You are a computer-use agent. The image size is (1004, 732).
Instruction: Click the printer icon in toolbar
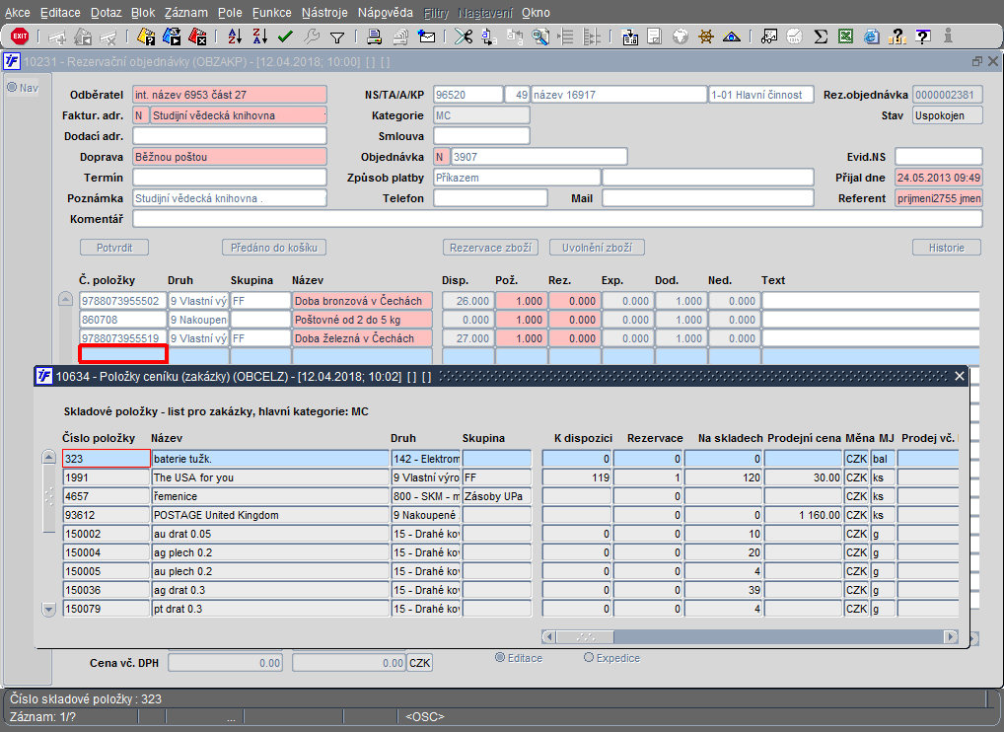[375, 37]
